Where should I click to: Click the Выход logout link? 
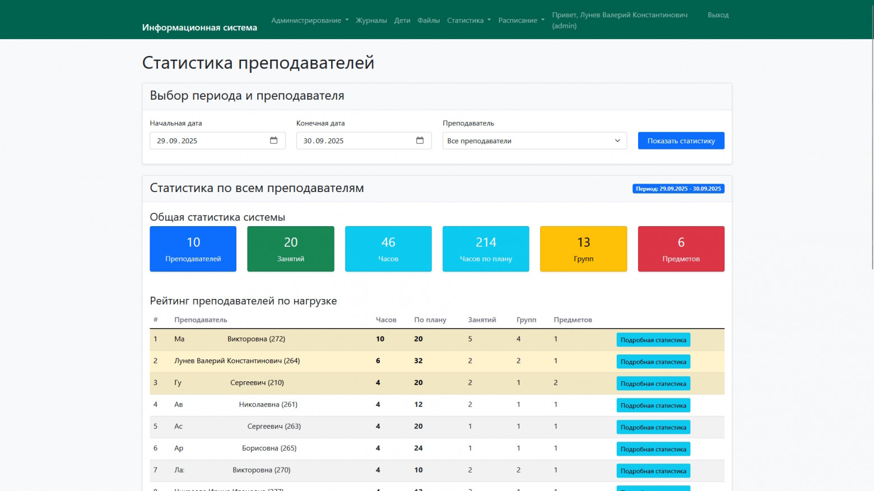(x=718, y=15)
